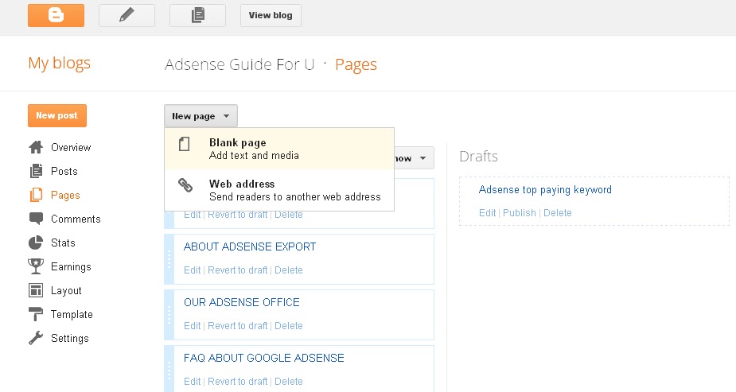
Task: Click the Posts document icon in sidebar
Action: click(x=36, y=171)
